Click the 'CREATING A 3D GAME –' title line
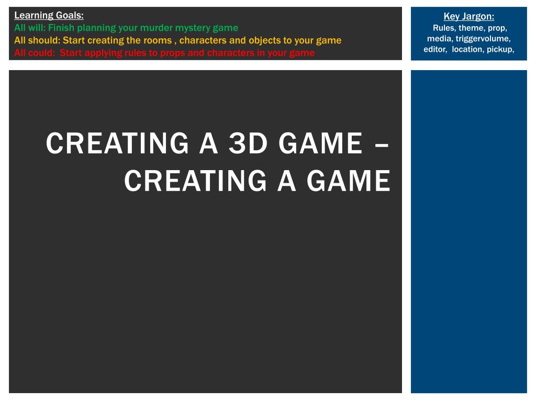The height and width of the screenshot is (402, 536). (217, 143)
